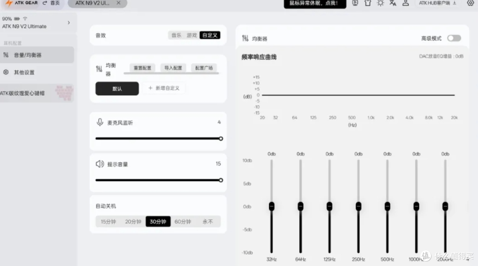Select the 音乐 sound effect mode
478x266 pixels.
pyautogui.click(x=176, y=35)
